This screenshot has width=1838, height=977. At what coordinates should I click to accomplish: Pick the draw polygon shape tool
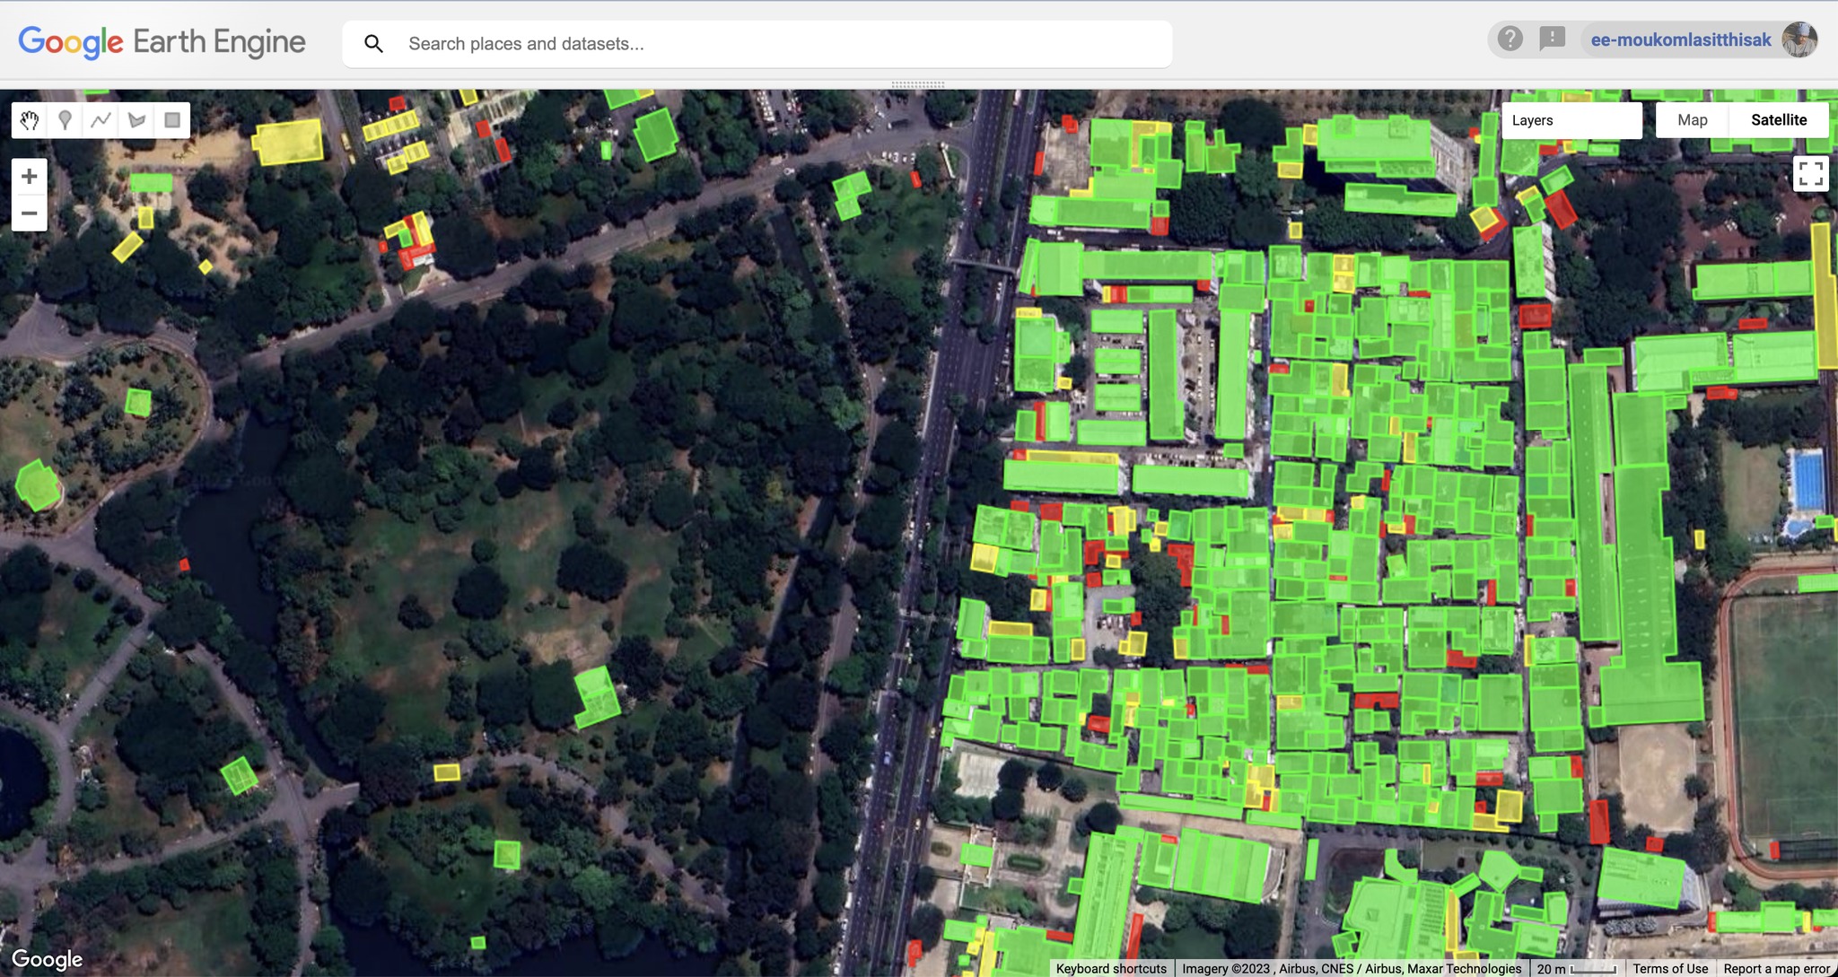136,120
